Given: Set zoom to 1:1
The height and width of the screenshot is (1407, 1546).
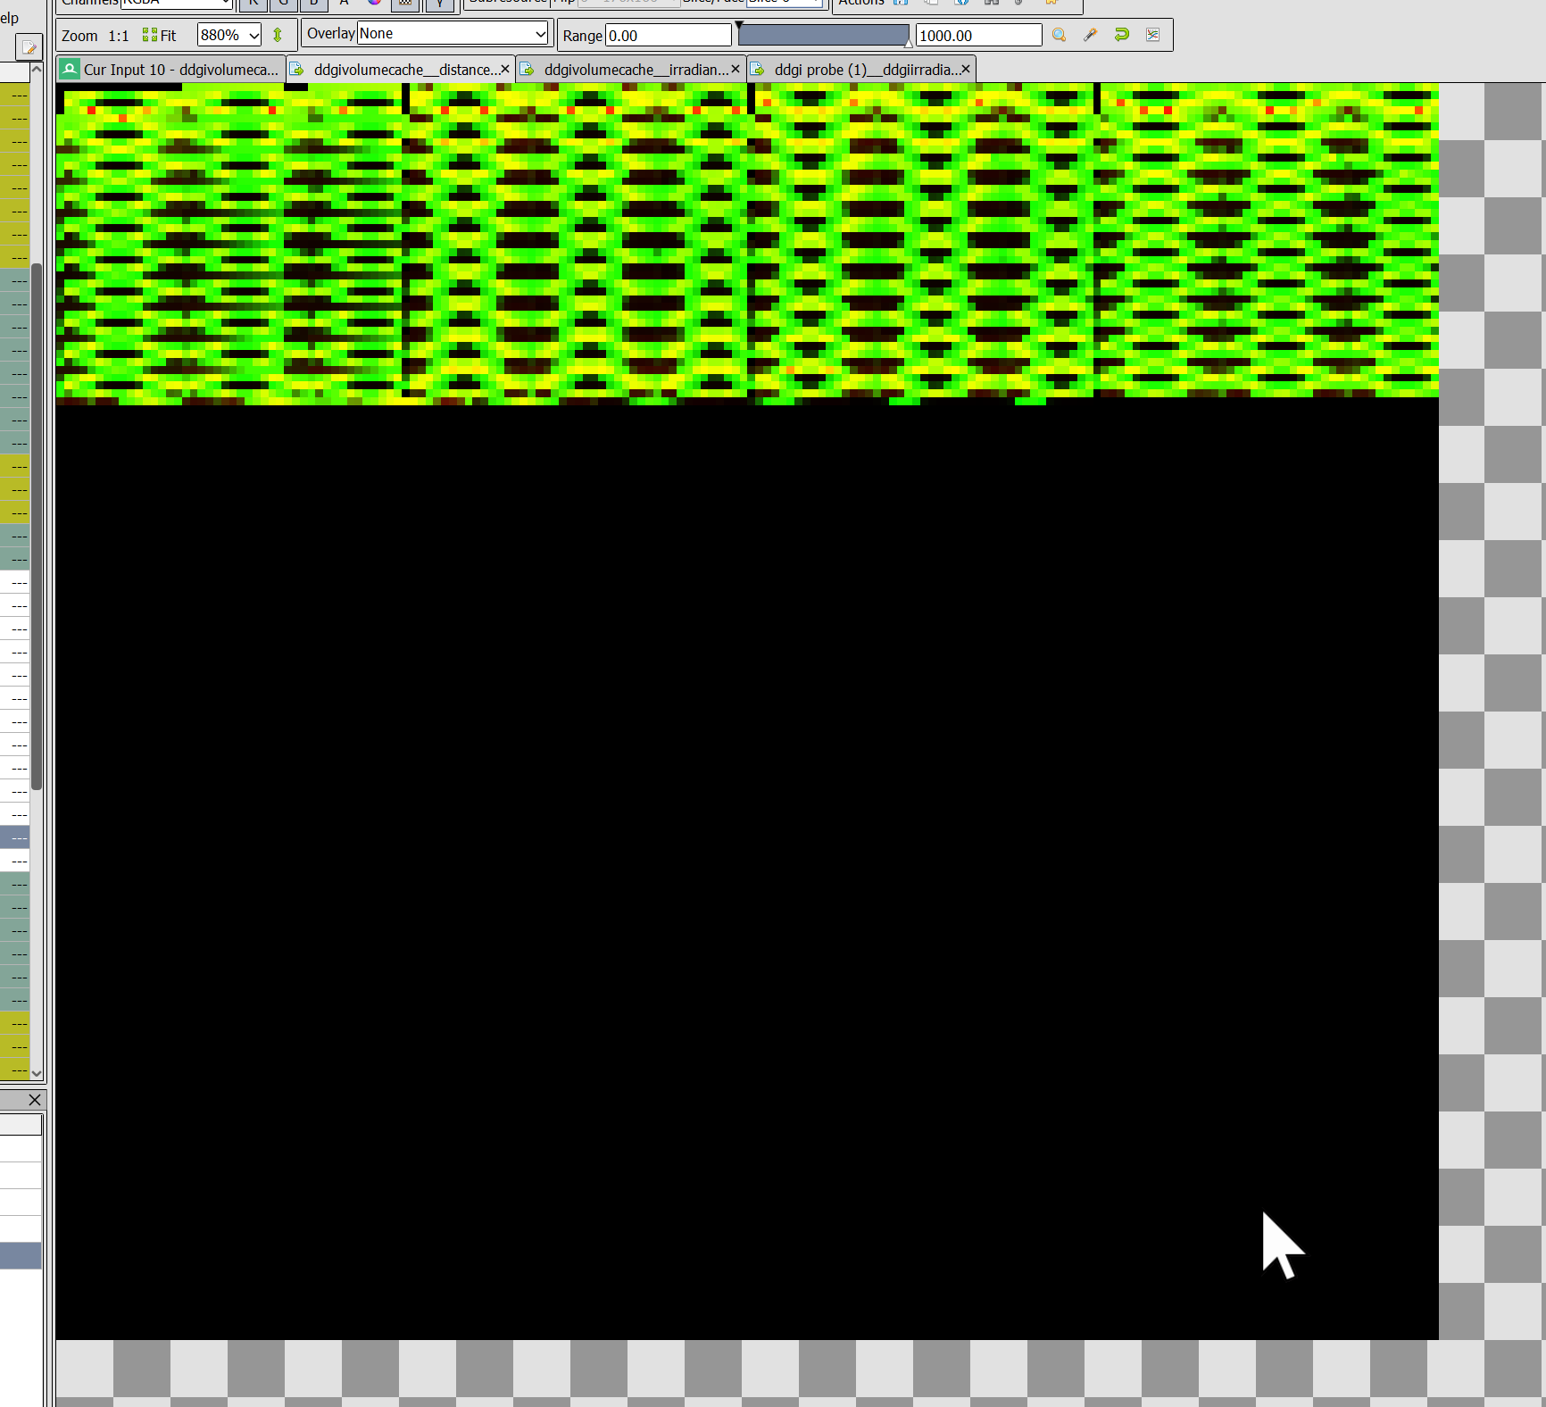Looking at the screenshot, I should 119,36.
